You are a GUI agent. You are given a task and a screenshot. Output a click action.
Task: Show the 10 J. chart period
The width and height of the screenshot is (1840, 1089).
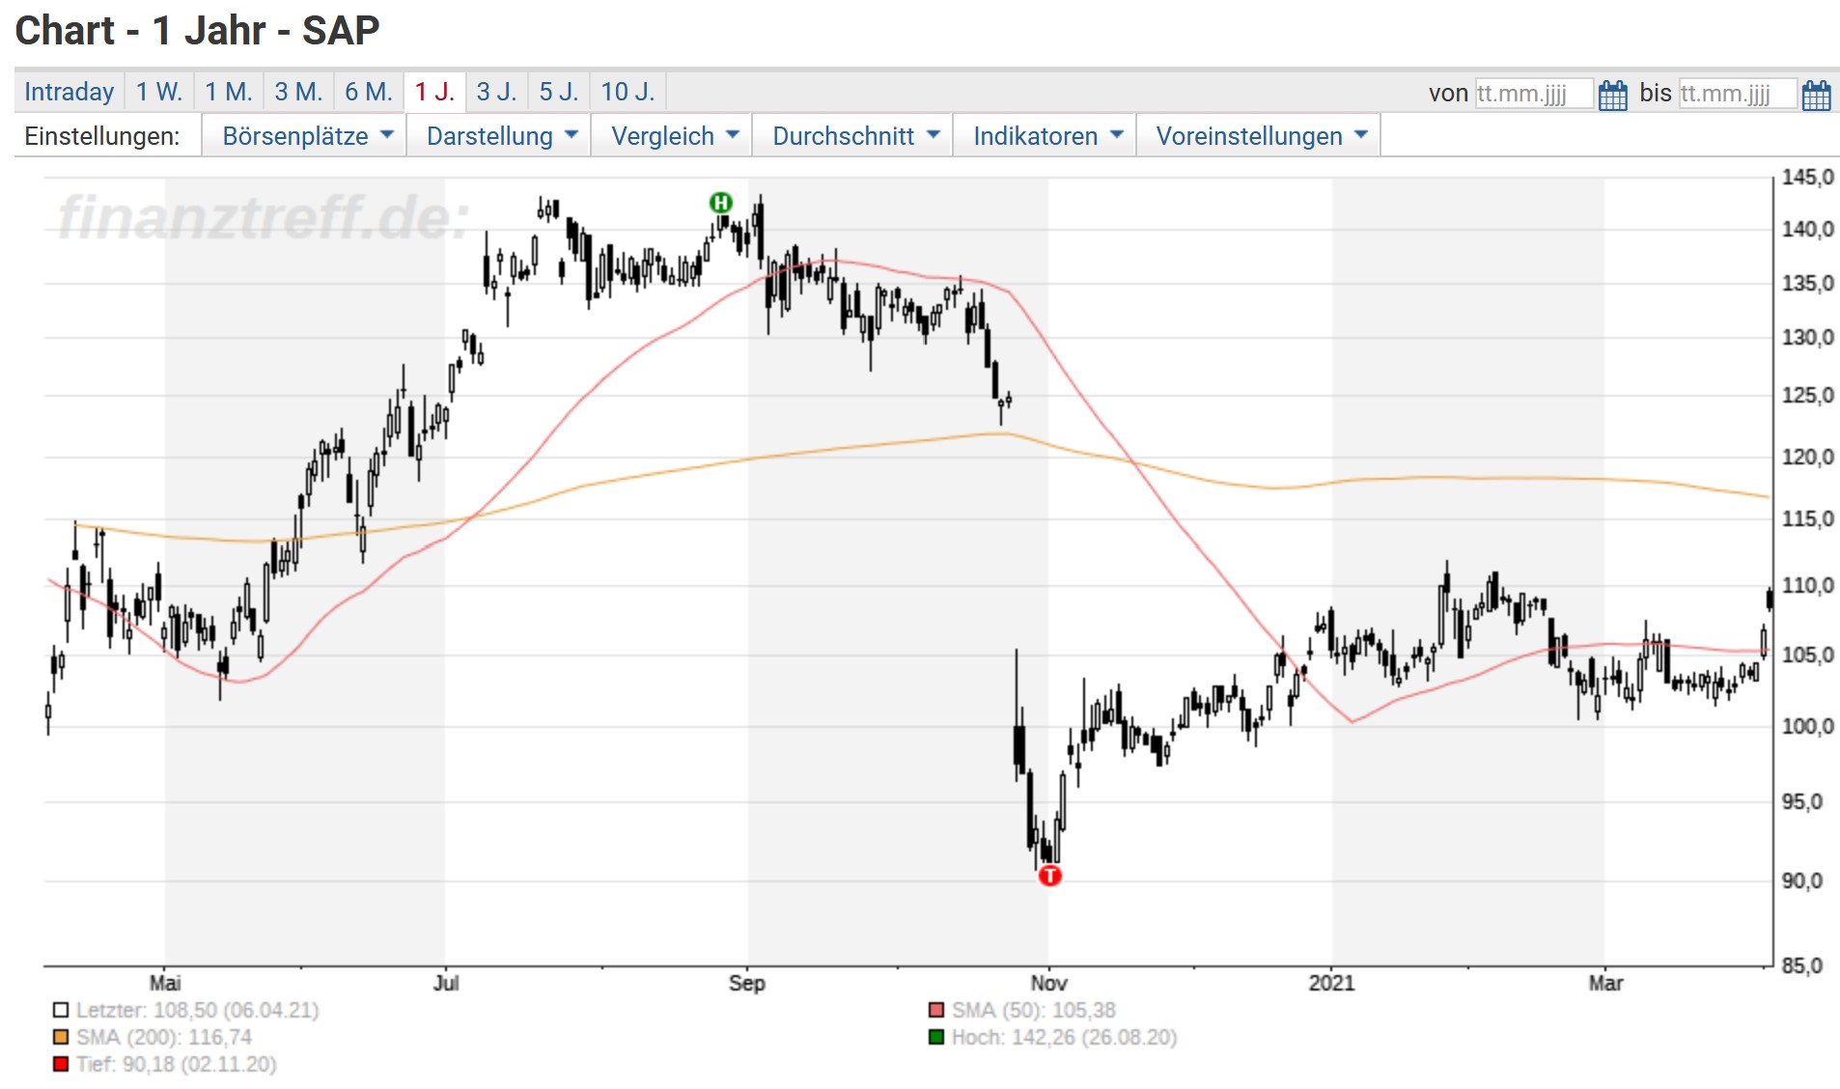click(x=627, y=92)
